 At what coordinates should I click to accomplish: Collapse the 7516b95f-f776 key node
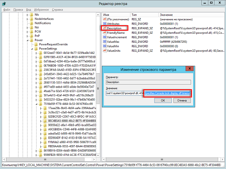37,104
